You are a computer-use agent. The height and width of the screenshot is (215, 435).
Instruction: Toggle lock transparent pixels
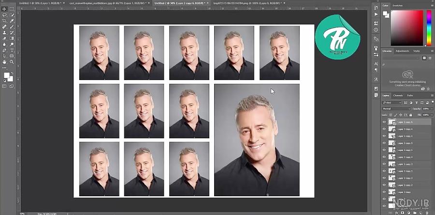point(391,115)
